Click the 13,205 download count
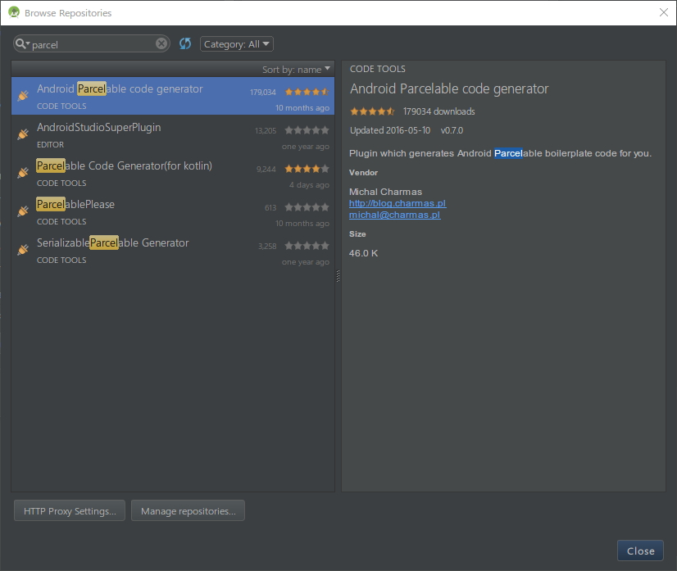Image resolution: width=677 pixels, height=571 pixels. pyautogui.click(x=266, y=131)
